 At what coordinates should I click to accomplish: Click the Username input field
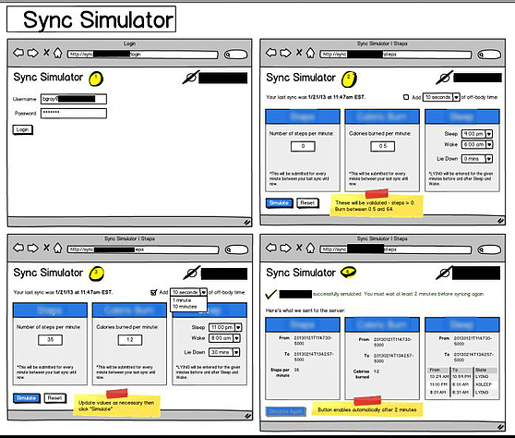click(x=74, y=99)
